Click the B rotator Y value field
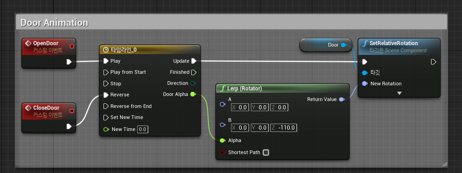This screenshot has width=462, height=173. point(260,128)
